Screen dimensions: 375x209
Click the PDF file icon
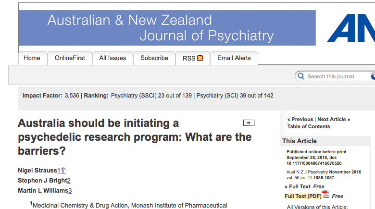[325, 195]
